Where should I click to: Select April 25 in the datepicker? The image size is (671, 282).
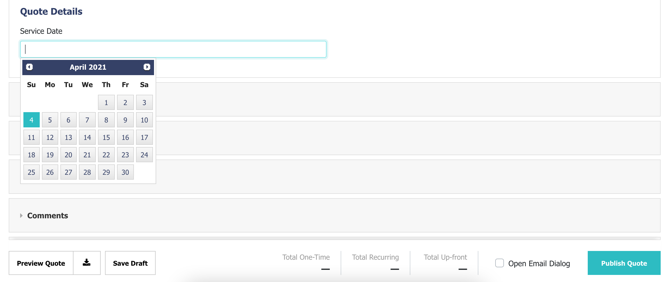(32, 172)
